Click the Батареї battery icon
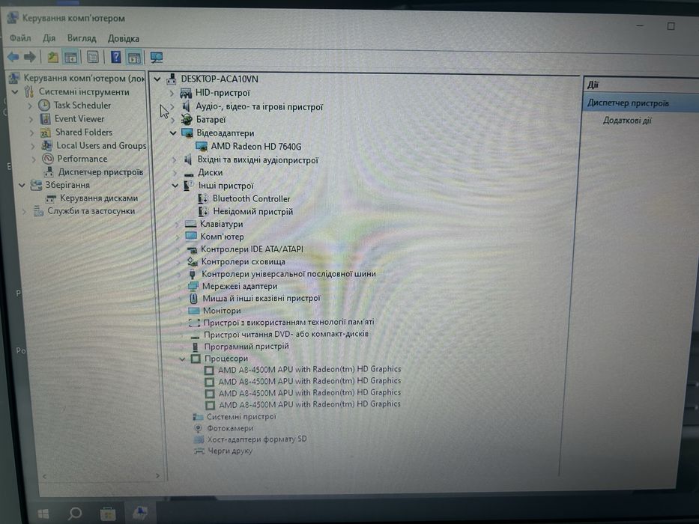699x524 pixels. [187, 120]
